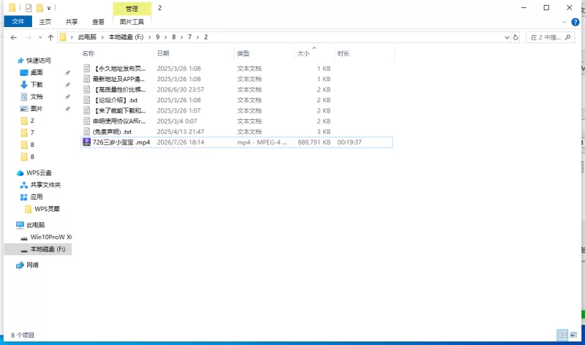The width and height of the screenshot is (585, 345).
Task: Click folder 7 in the address path
Action: 190,37
